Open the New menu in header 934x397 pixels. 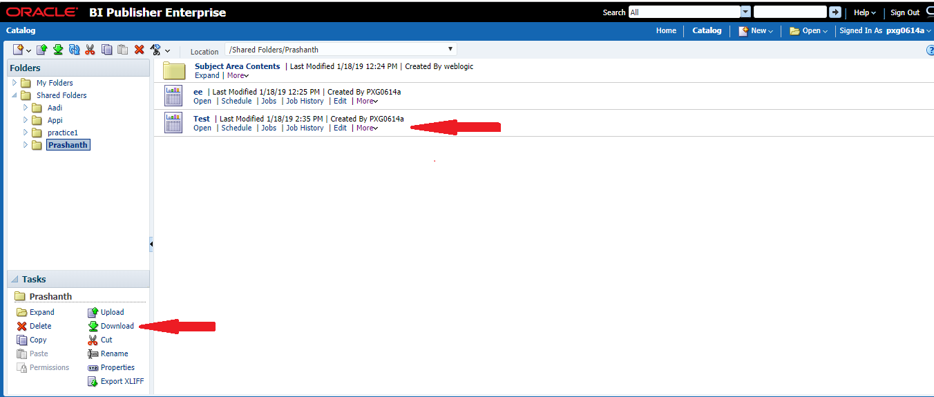(x=756, y=30)
